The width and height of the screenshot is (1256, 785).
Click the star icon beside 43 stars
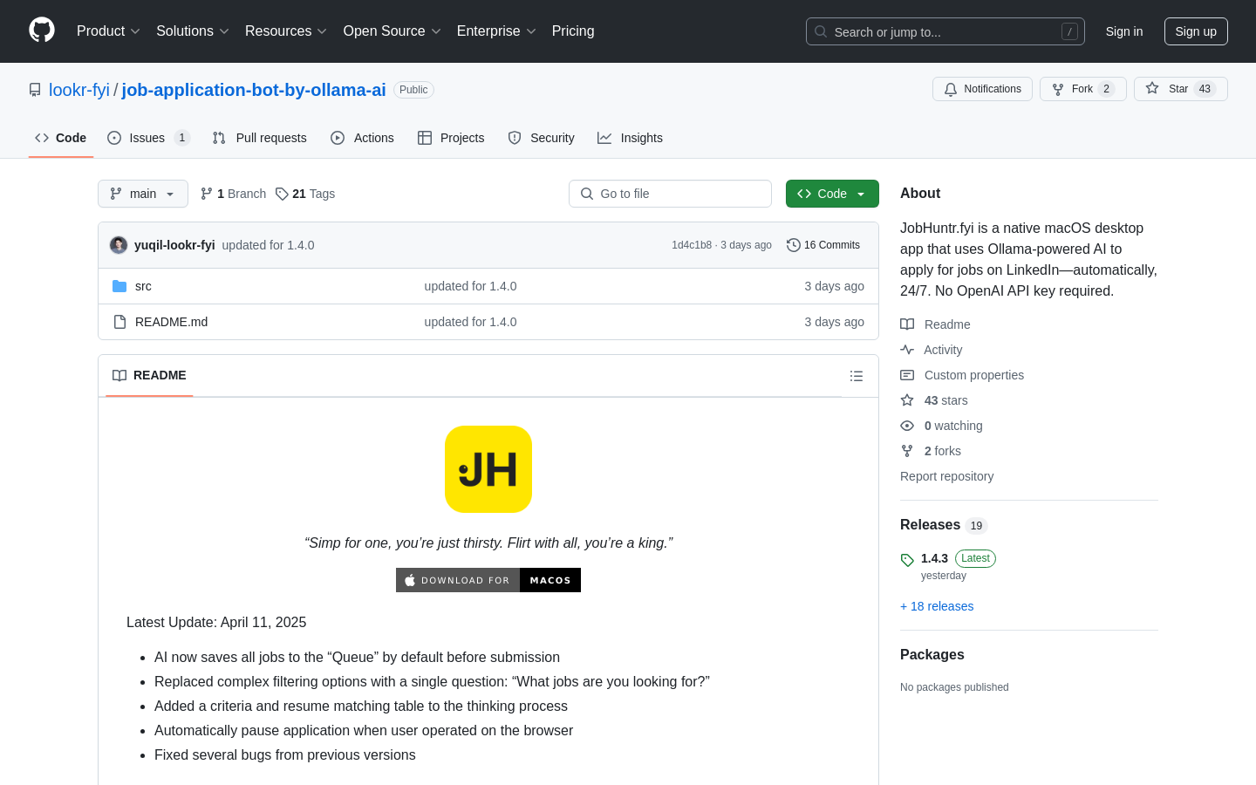point(907,400)
